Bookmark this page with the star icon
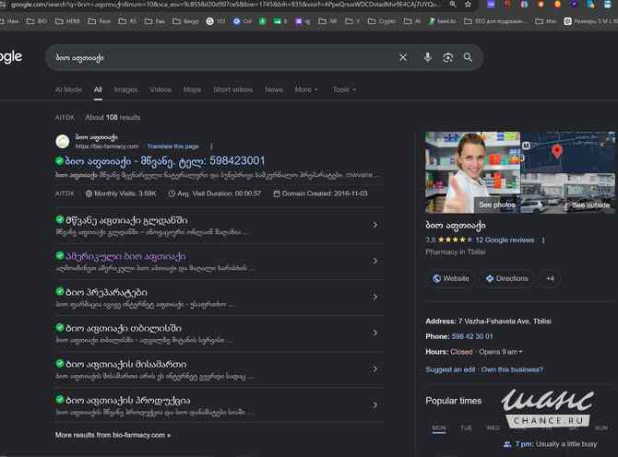This screenshot has height=457, width=618. (x=468, y=5)
